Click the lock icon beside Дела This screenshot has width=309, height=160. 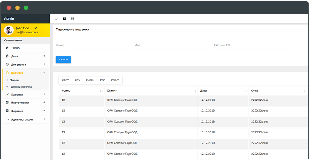(7, 56)
